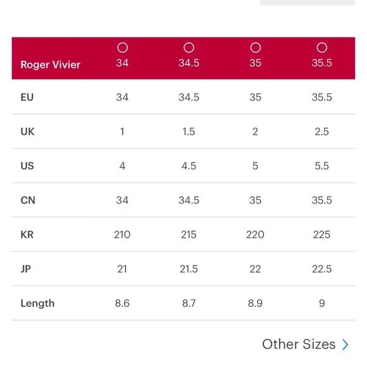Image resolution: width=367 pixels, height=367 pixels.
Task: Select the size 34 radio button
Action: click(122, 47)
